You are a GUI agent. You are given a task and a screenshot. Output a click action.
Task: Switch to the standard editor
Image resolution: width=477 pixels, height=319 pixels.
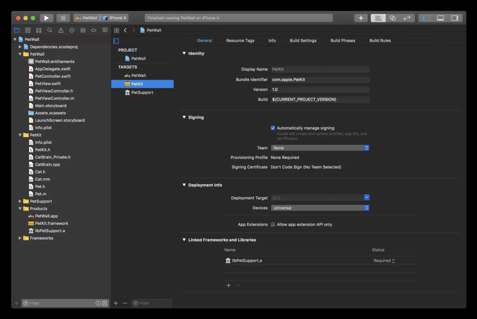coord(378,18)
